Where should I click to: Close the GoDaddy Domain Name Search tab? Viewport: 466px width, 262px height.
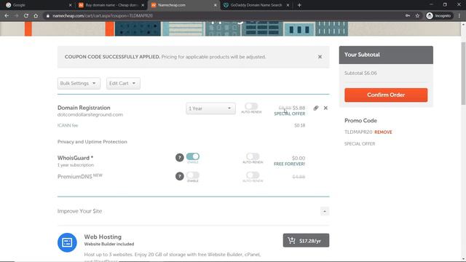288,5
